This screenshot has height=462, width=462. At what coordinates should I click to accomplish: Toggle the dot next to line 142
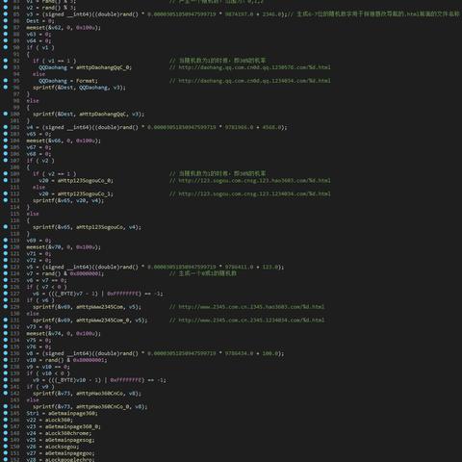click(x=6, y=393)
